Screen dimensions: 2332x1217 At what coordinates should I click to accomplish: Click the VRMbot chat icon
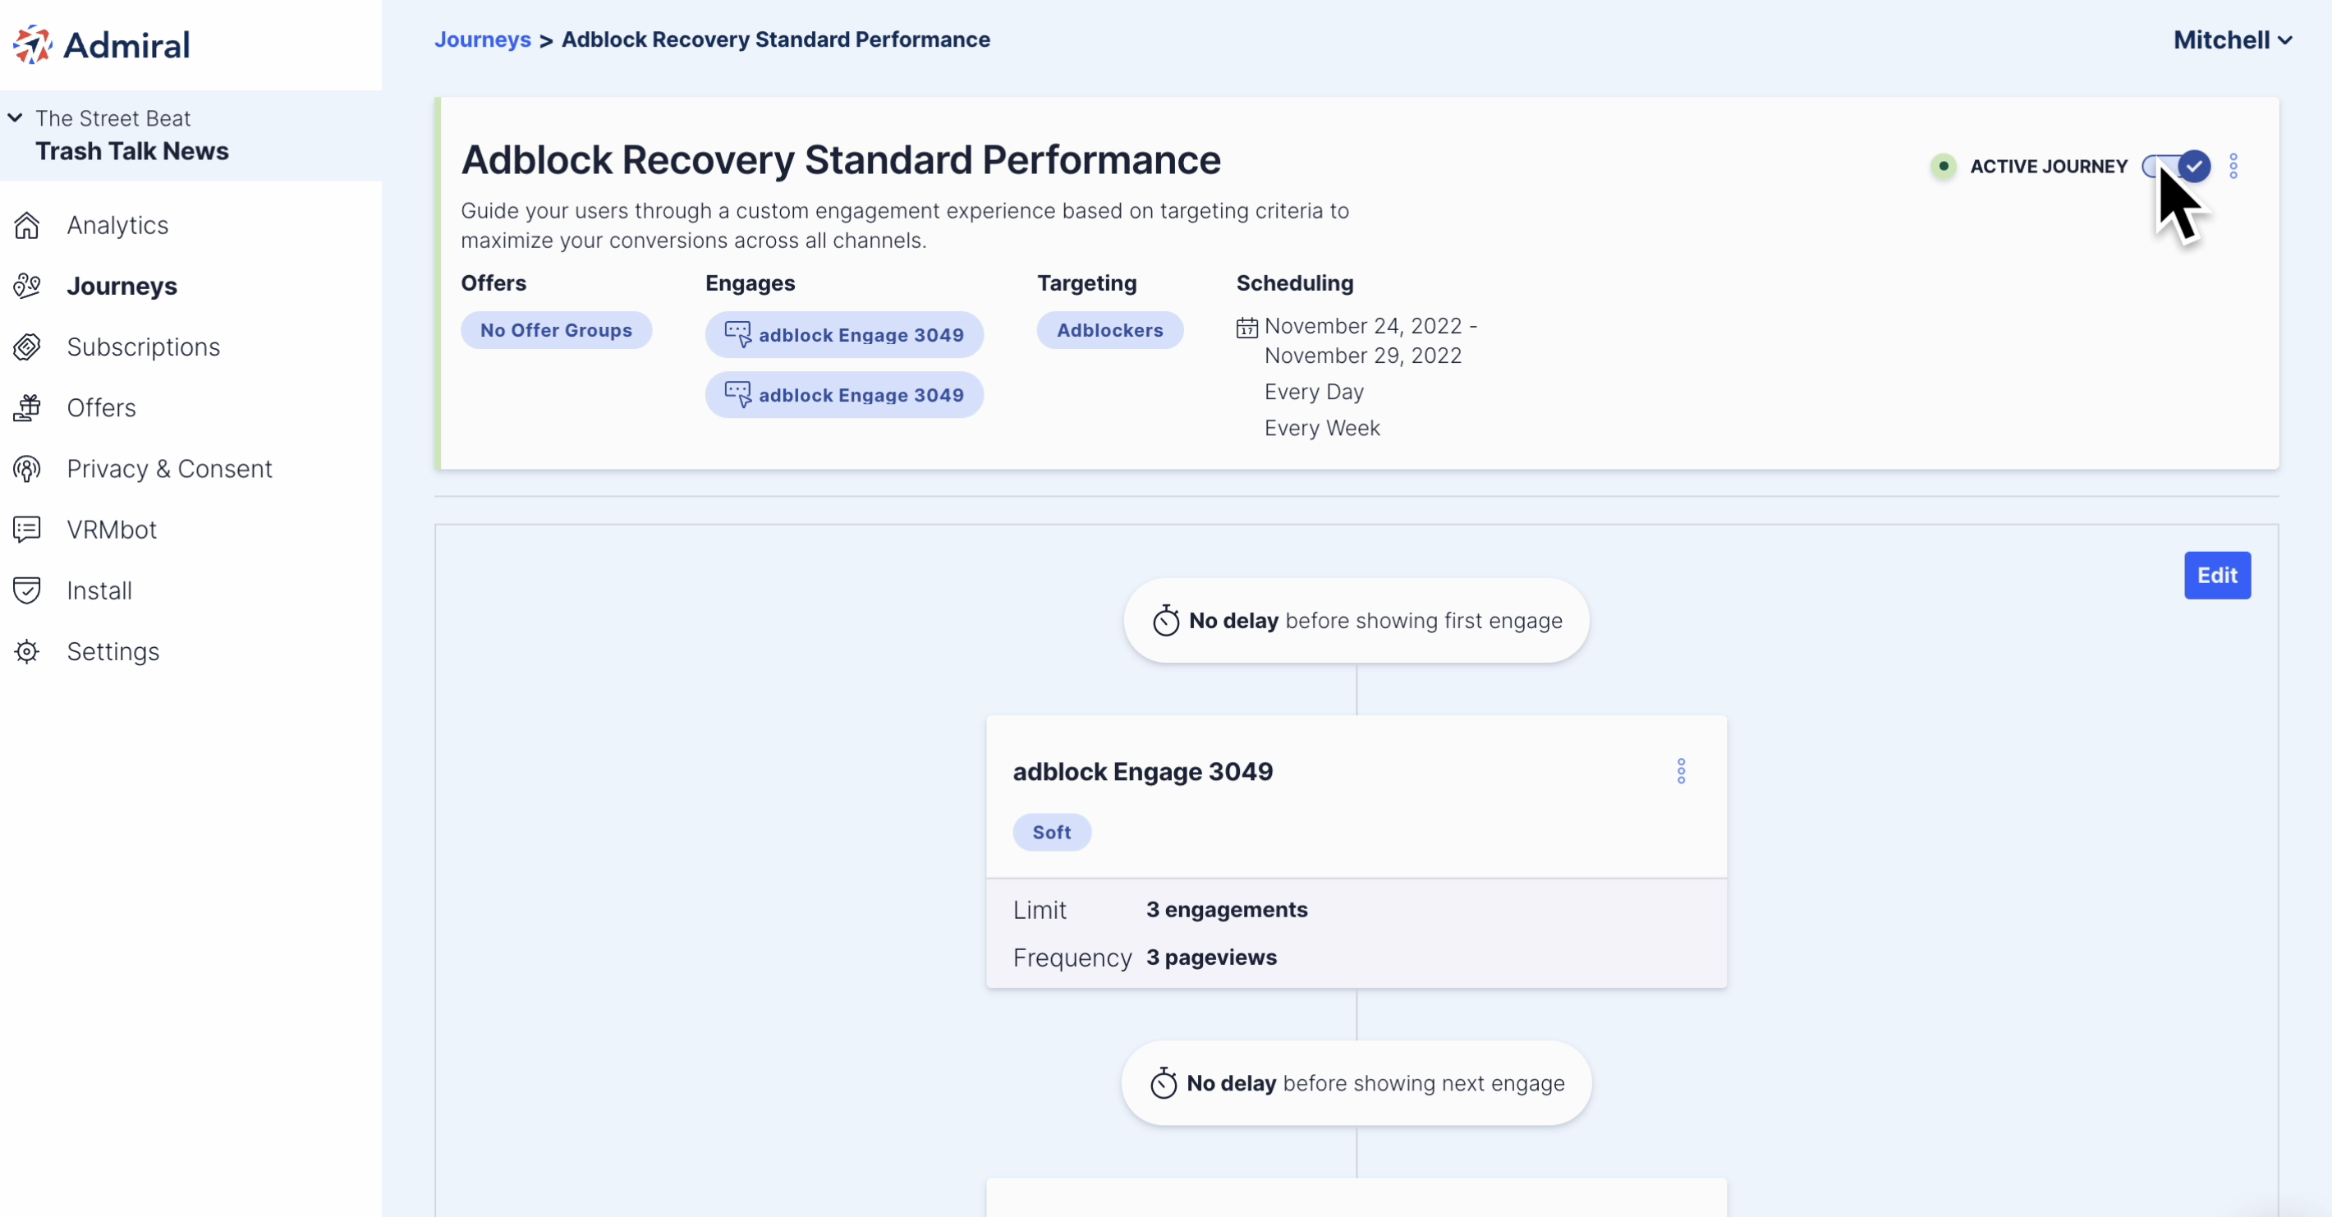click(27, 529)
